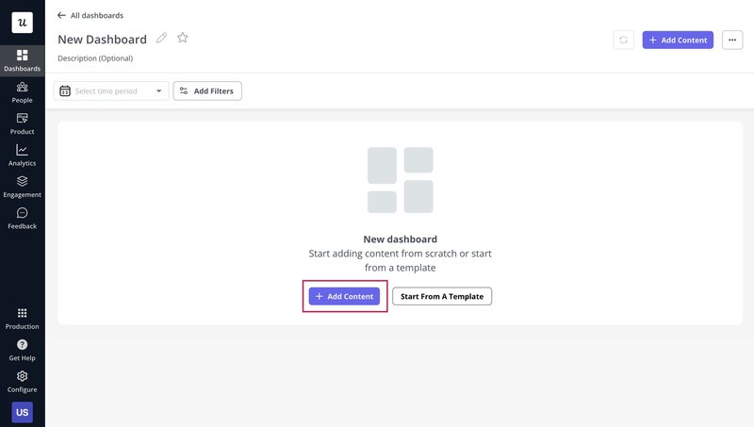
Task: Refresh the dashboard using reload icon
Action: pos(623,40)
